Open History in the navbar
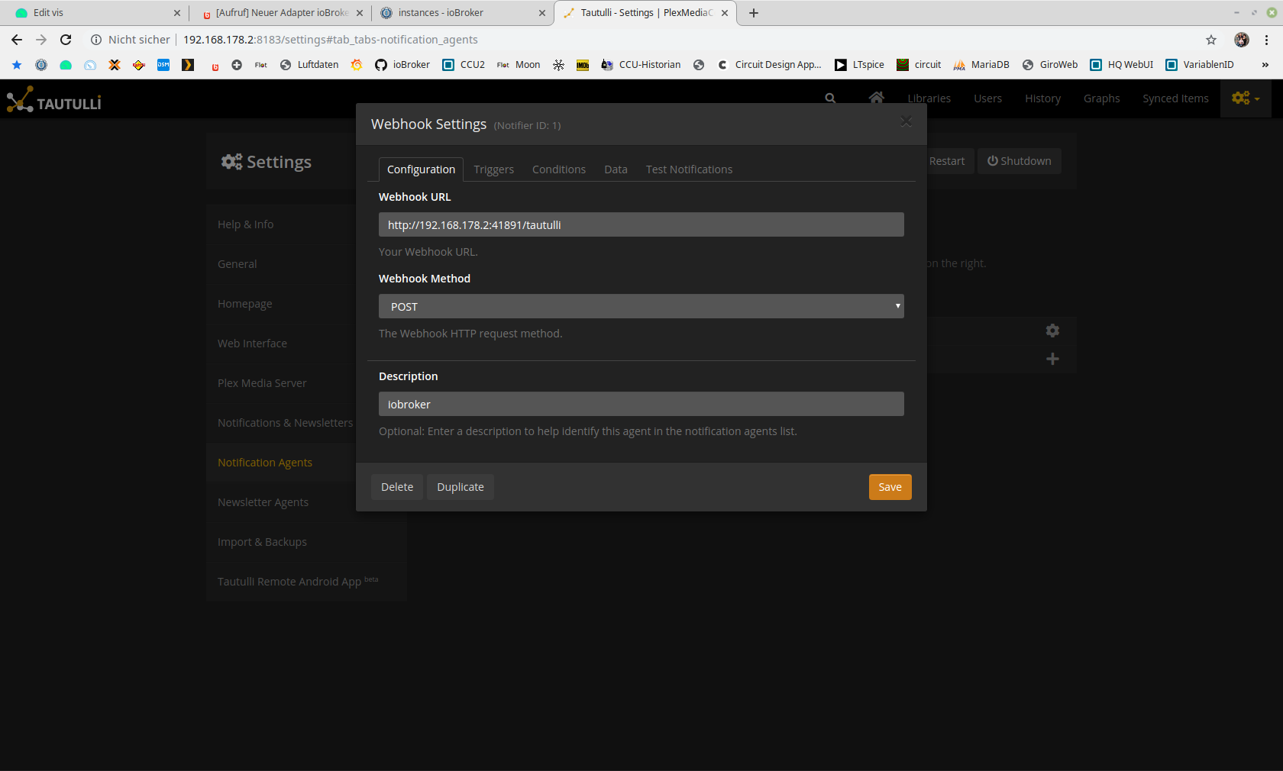Screen dimensions: 1283x771 (1042, 98)
